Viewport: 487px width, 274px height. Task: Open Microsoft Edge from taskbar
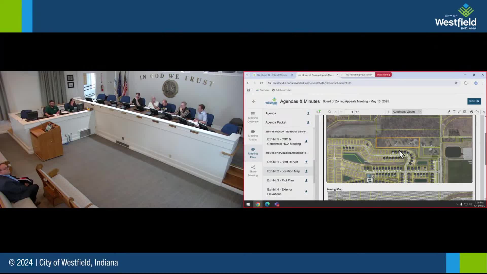[267, 204]
